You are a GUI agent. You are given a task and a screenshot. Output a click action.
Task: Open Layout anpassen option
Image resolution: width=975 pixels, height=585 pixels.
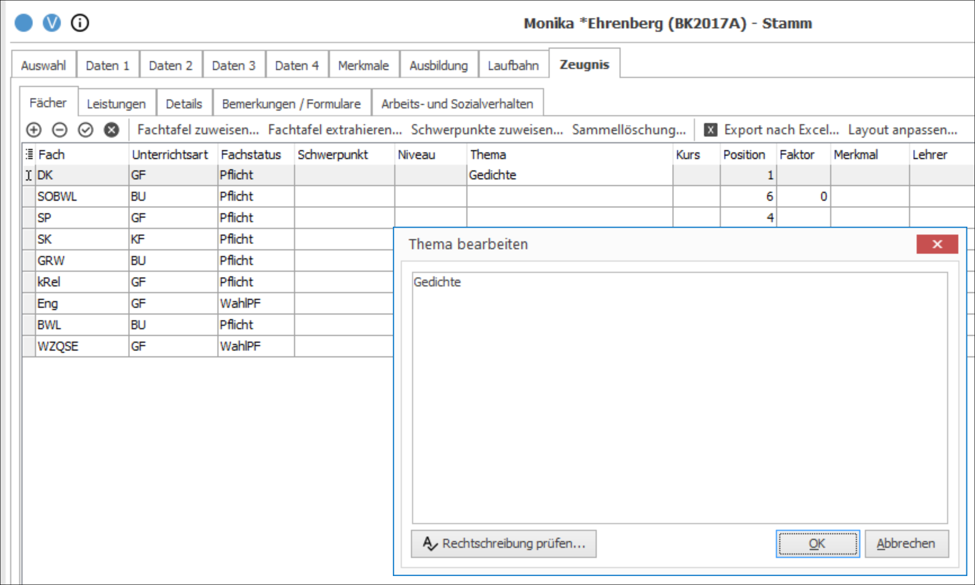click(x=902, y=130)
